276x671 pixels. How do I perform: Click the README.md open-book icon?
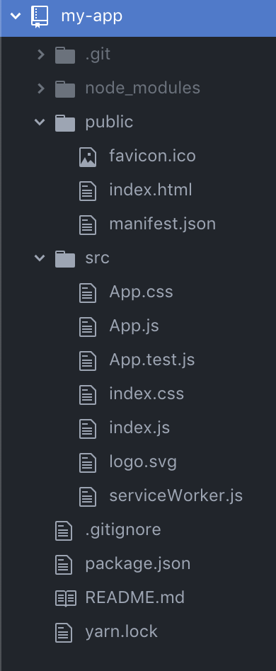click(x=66, y=598)
